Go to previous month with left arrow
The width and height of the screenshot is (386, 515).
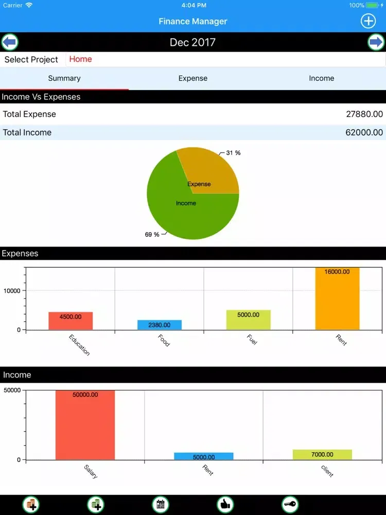click(x=9, y=42)
